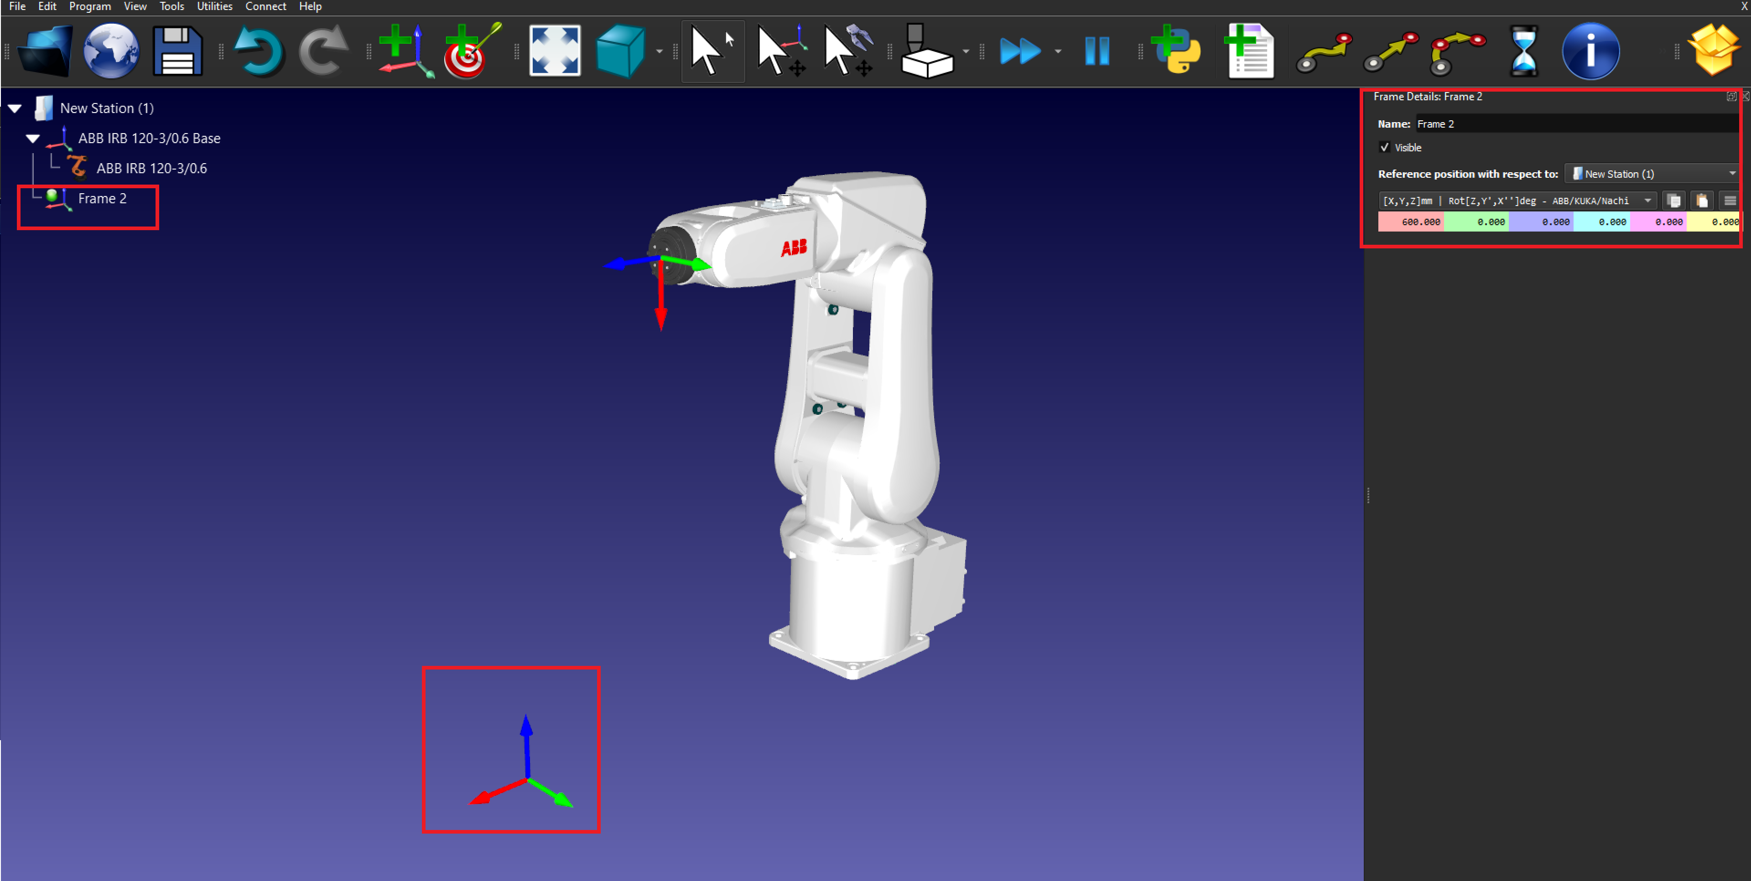Image resolution: width=1751 pixels, height=881 pixels.
Task: Add a Python program to the station
Action: pyautogui.click(x=1176, y=51)
